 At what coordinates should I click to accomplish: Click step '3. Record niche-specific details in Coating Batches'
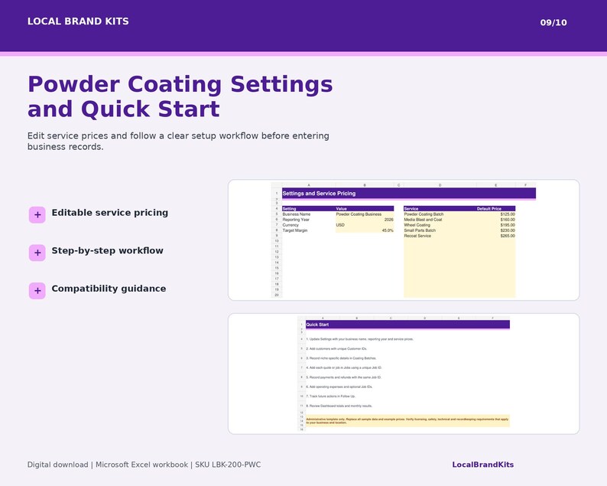[x=341, y=358]
